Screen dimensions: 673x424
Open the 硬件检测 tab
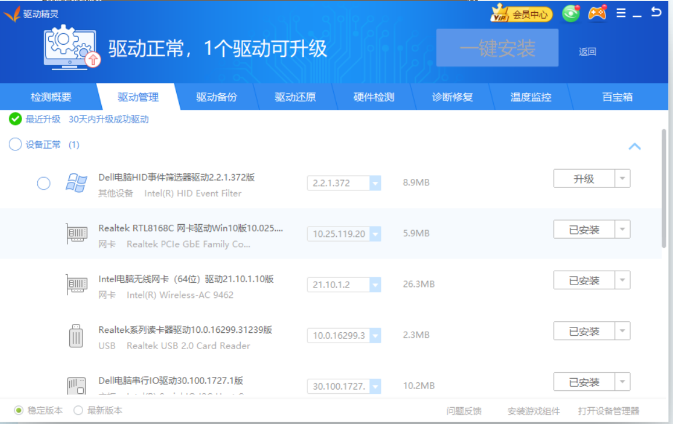click(373, 97)
